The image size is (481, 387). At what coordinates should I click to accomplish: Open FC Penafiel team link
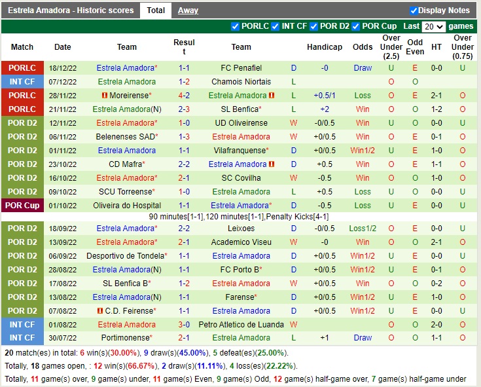click(x=241, y=68)
